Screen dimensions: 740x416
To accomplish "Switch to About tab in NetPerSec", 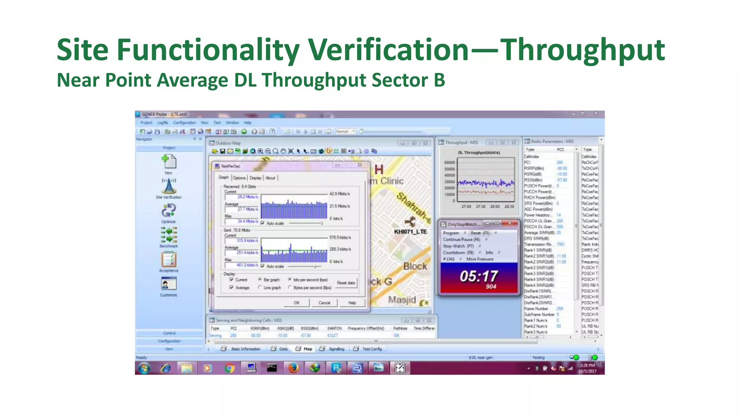I will [270, 178].
